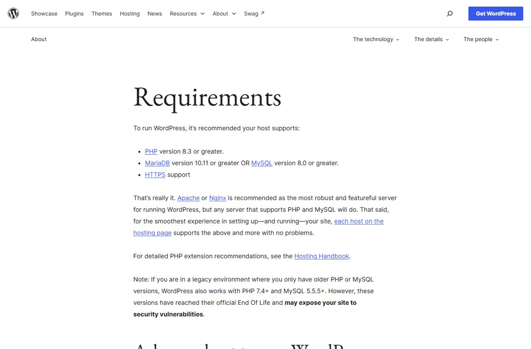This screenshot has height=349, width=531.
Task: Click the WordPress logo icon
Action: 14,14
